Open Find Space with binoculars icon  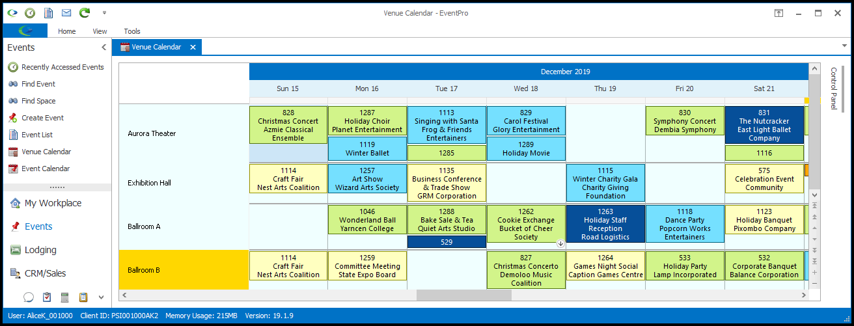[38, 101]
